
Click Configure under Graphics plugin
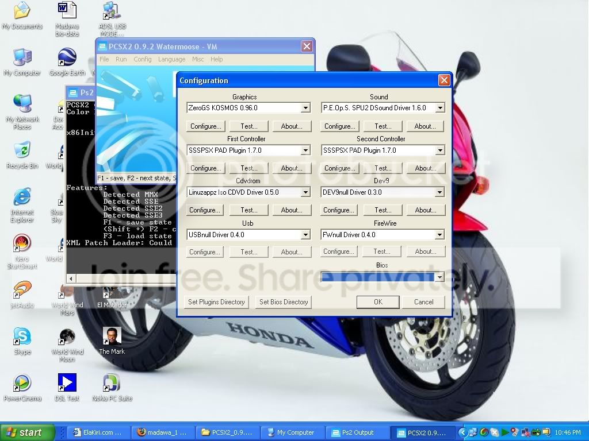tap(205, 126)
